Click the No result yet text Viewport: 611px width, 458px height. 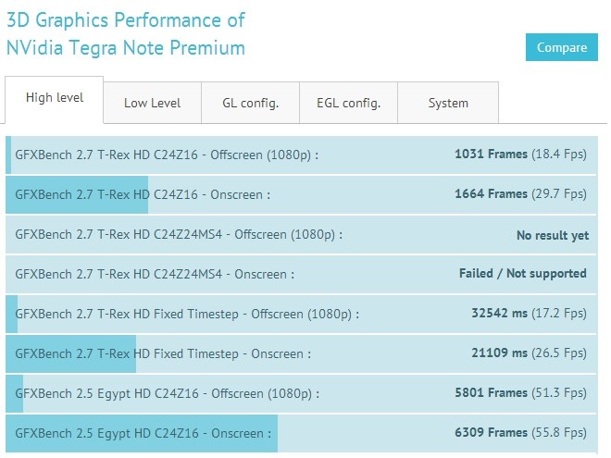(x=553, y=235)
